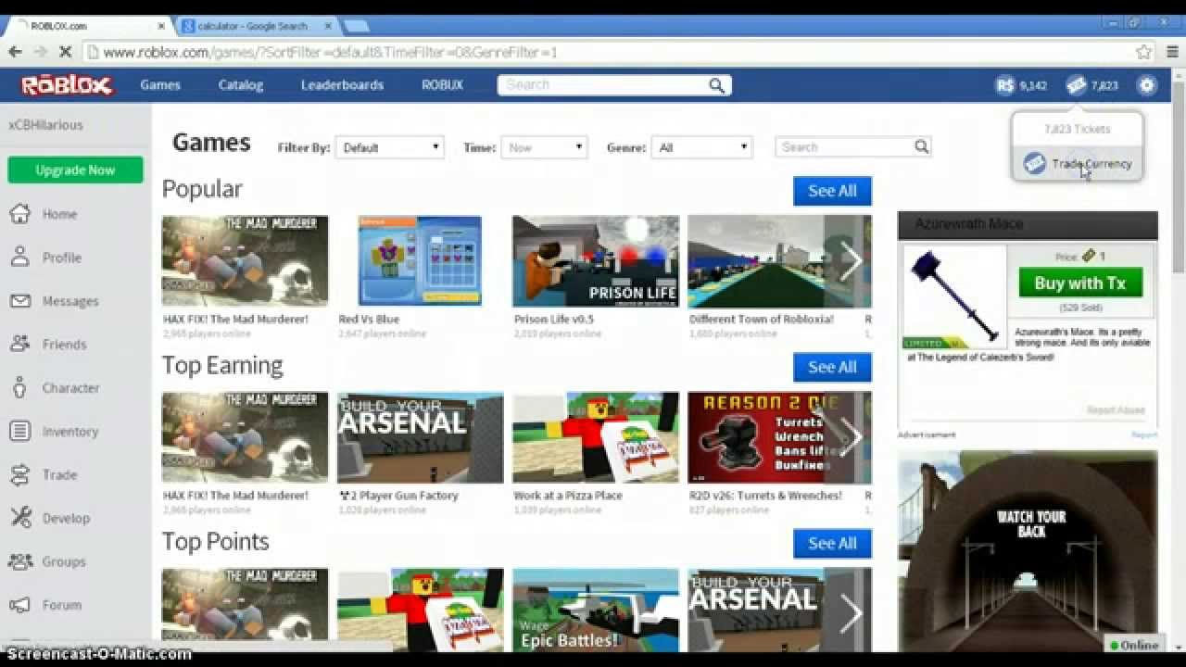Click the Profile sidebar icon
Screen dimensions: 1186x667
[19, 257]
